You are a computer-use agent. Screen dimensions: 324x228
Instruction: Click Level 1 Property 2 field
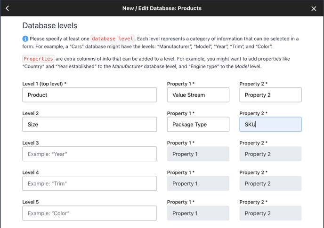point(270,94)
